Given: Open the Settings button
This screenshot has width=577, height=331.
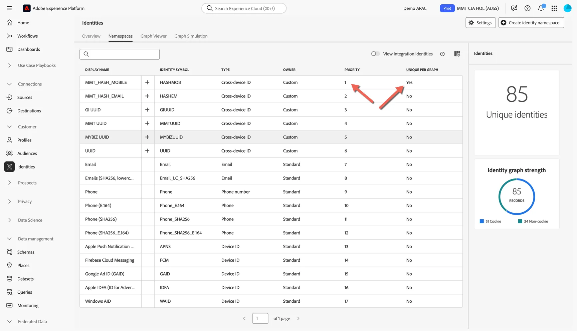Looking at the screenshot, I should point(480,23).
